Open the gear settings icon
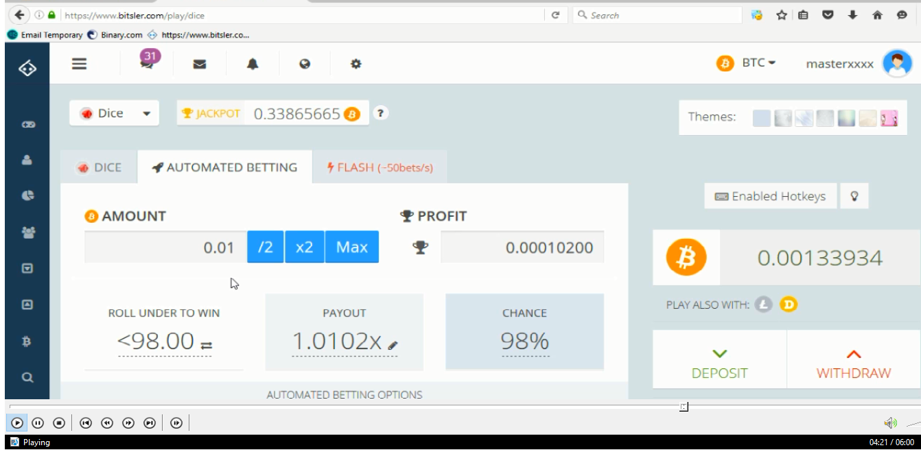 [355, 64]
